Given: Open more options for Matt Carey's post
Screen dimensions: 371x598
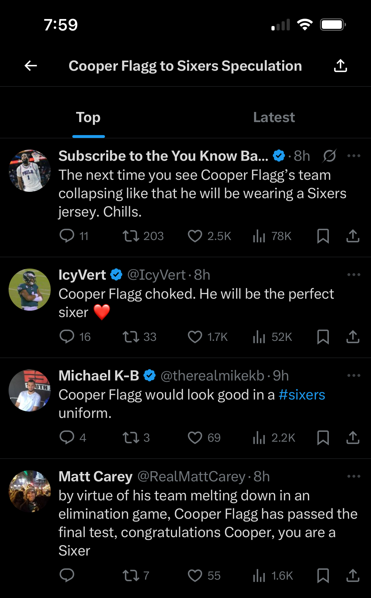Looking at the screenshot, I should (354, 476).
